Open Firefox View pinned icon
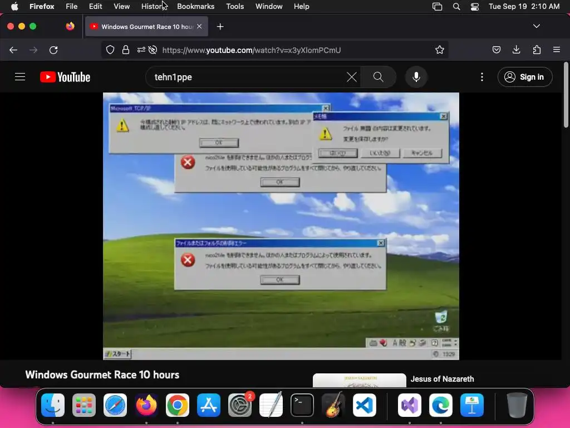The width and height of the screenshot is (570, 428). 70,26
